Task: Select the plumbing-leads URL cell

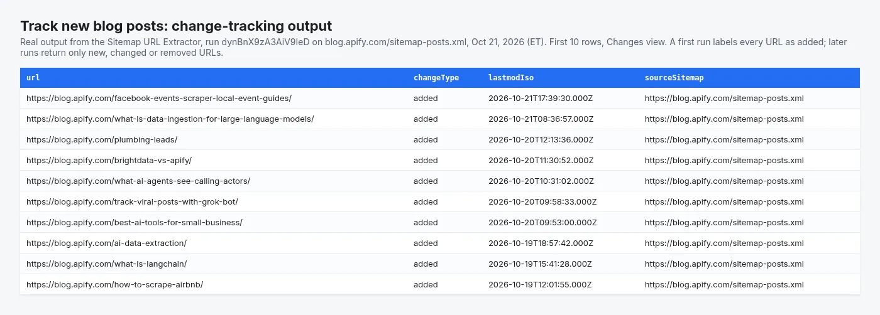Action: pos(102,140)
